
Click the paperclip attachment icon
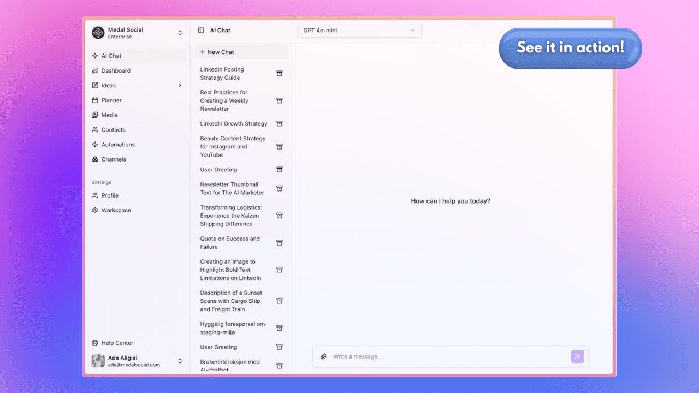[323, 356]
